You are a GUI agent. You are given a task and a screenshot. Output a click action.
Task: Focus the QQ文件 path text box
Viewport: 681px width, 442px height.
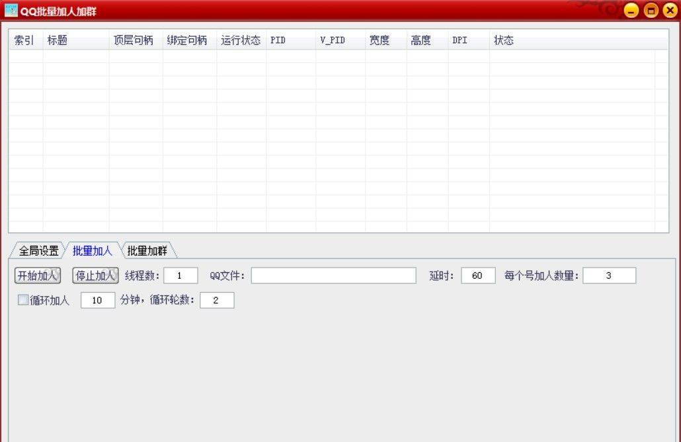333,276
